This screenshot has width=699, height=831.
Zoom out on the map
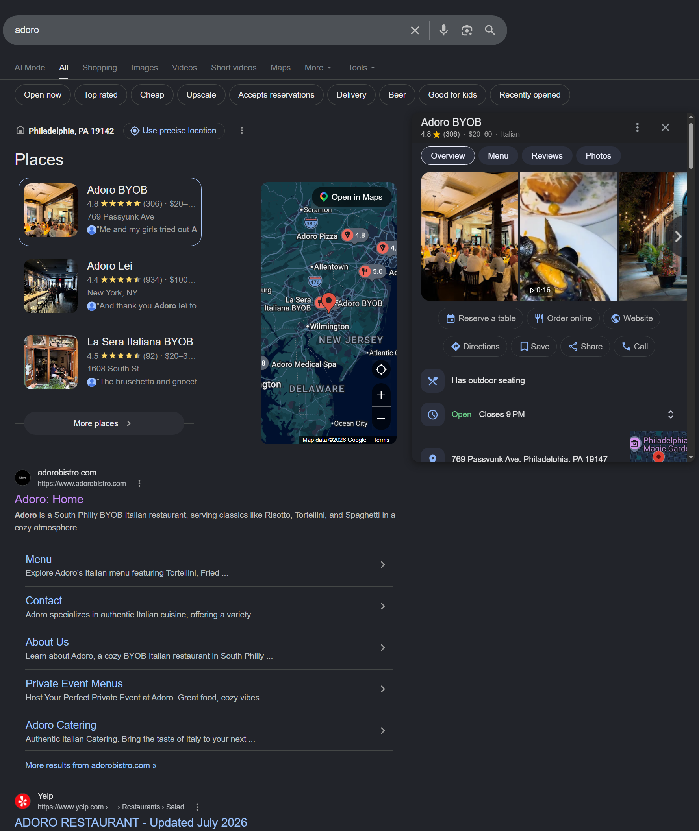(x=381, y=419)
